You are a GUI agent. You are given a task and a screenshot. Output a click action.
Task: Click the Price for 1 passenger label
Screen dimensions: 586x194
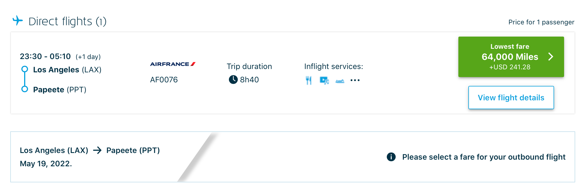tap(541, 22)
